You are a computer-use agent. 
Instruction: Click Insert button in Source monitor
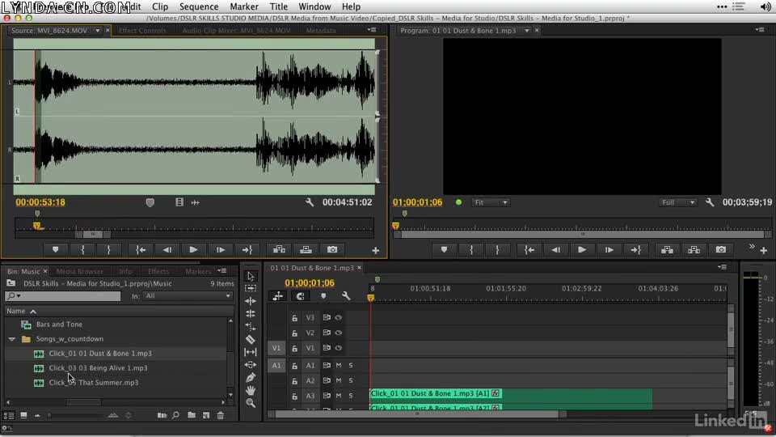click(x=279, y=250)
